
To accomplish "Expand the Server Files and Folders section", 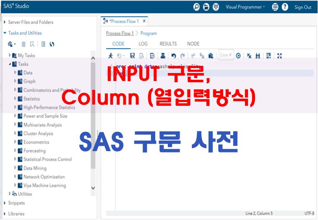I will click(5, 22).
